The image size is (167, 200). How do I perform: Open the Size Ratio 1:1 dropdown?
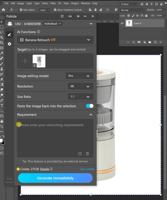[x=80, y=97]
